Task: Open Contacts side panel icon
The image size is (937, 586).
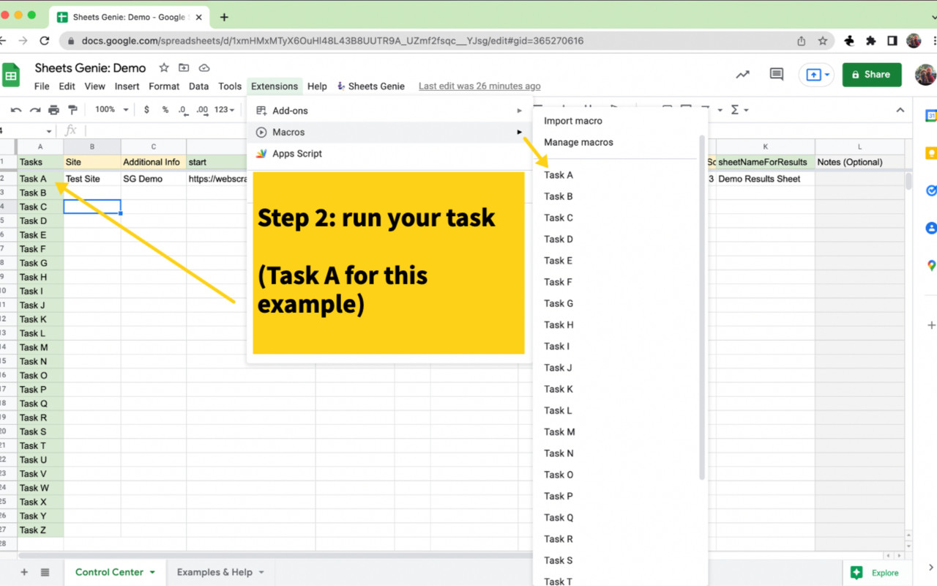Action: tap(931, 228)
